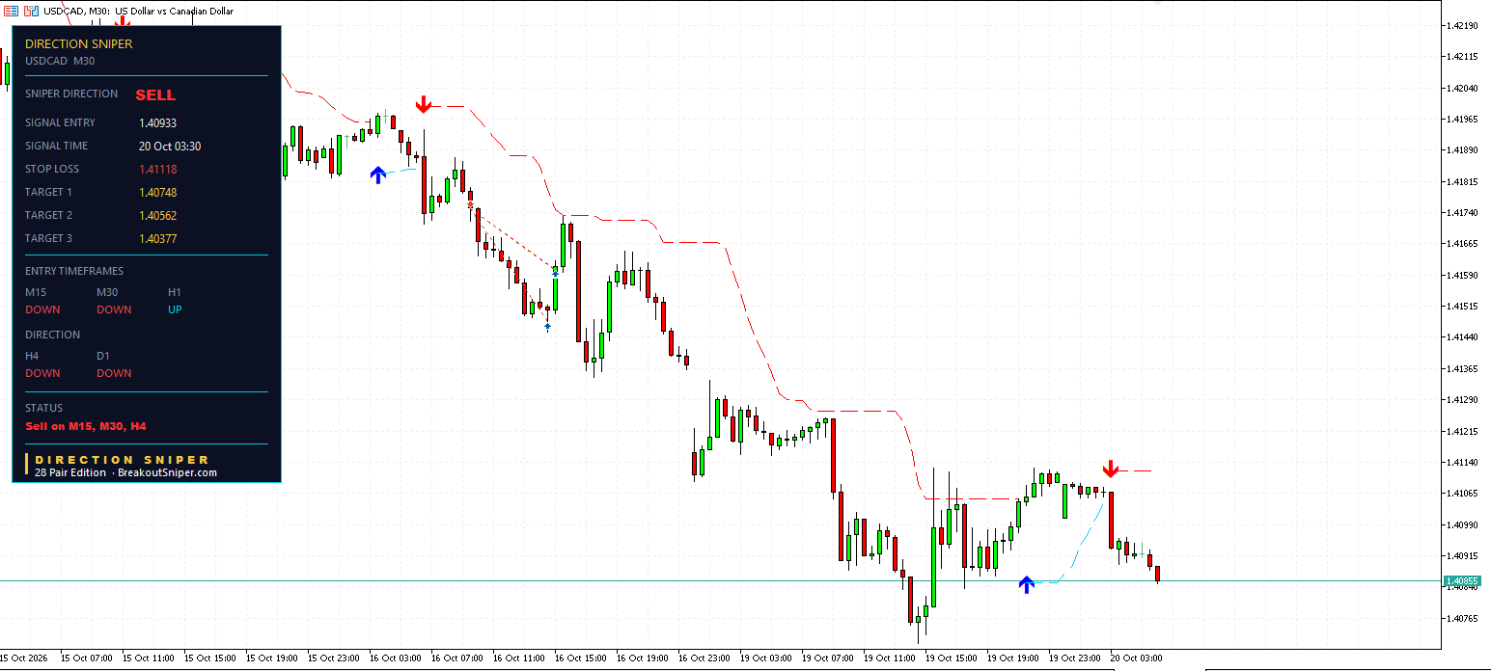
Task: Select Target 1 value 1.40748
Action: 157,193
